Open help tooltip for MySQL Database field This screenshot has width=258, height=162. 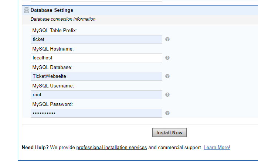167,76
